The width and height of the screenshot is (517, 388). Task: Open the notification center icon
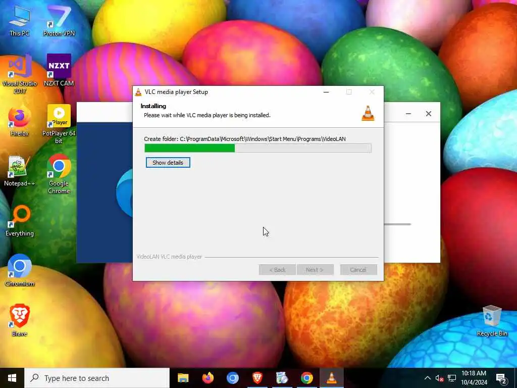(501, 378)
